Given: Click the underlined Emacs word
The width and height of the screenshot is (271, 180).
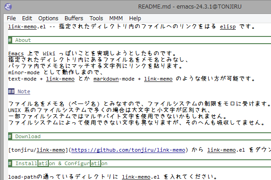Looking at the screenshot, I should pyautogui.click(x=16, y=54).
